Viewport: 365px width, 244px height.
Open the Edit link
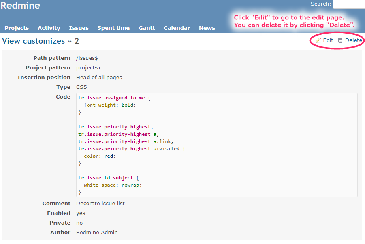328,40
